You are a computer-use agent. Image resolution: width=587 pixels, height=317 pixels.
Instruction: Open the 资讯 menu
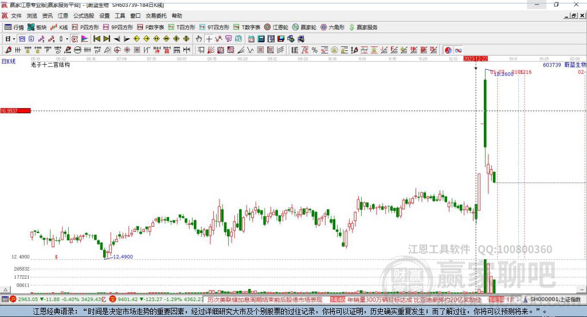pos(47,15)
